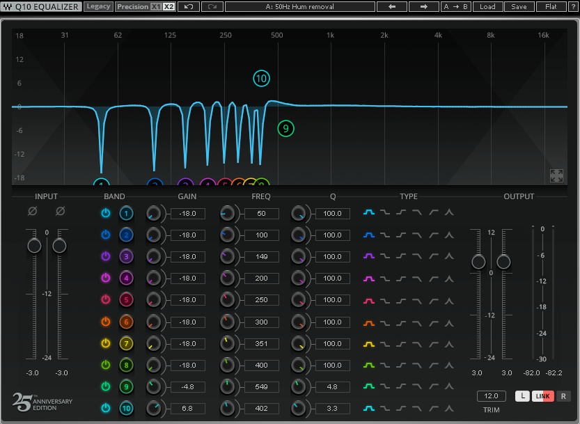Click band 3 frequency field showing 149
This screenshot has width=580, height=424.
pyautogui.click(x=262, y=256)
